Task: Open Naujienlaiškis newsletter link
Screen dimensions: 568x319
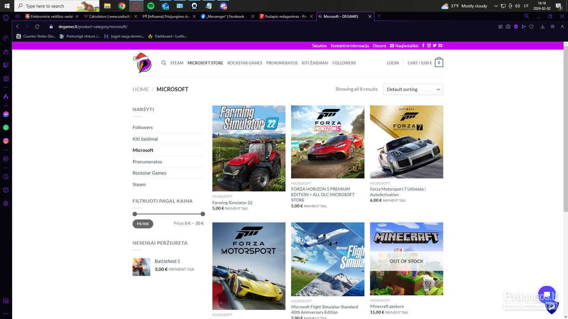Action: pyautogui.click(x=404, y=46)
